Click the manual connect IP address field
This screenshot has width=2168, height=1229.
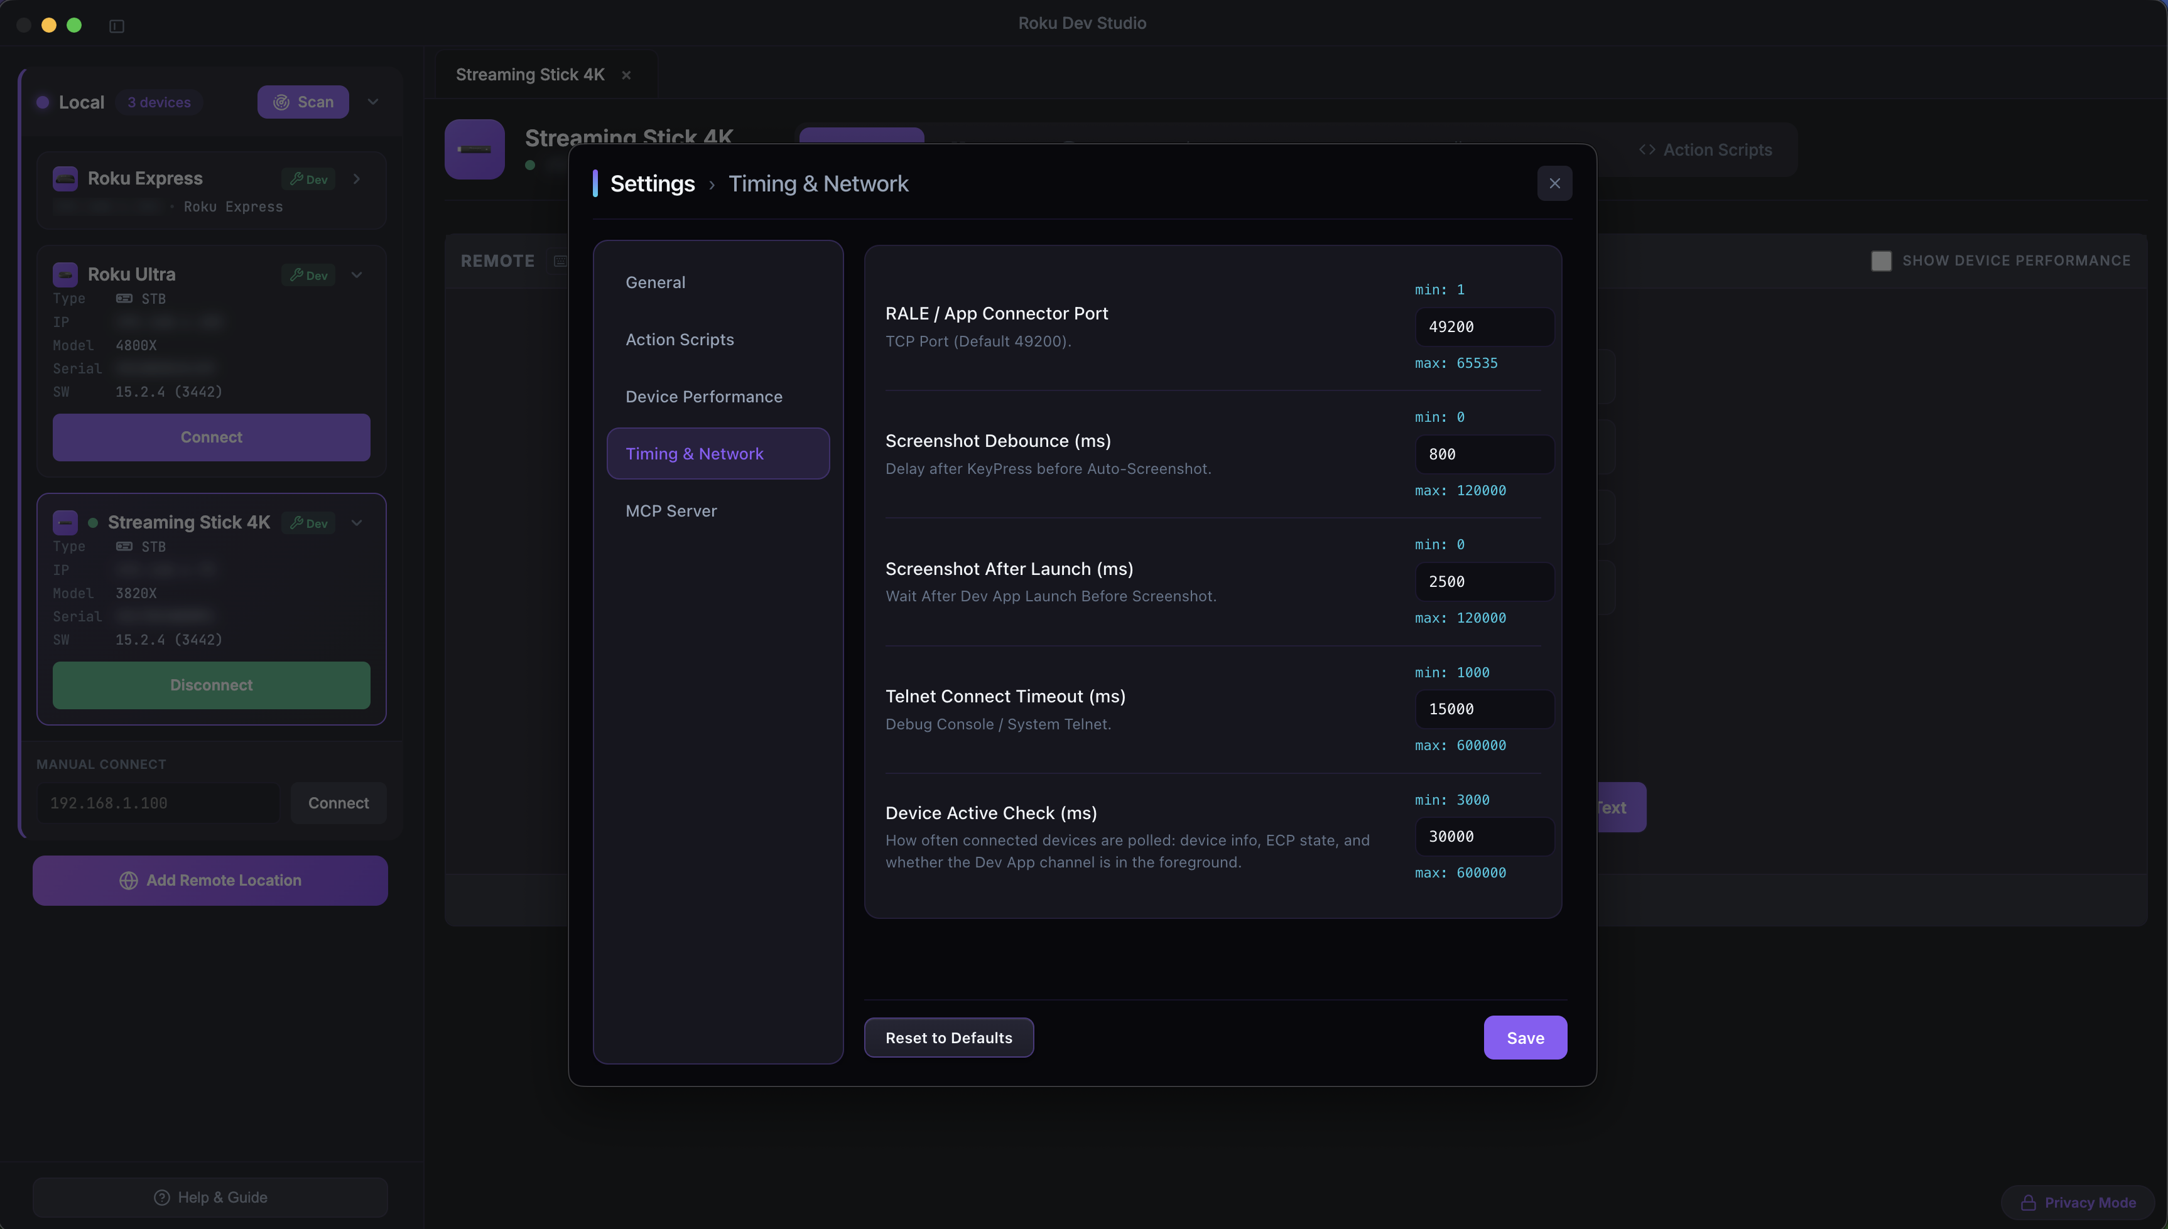[x=158, y=803]
